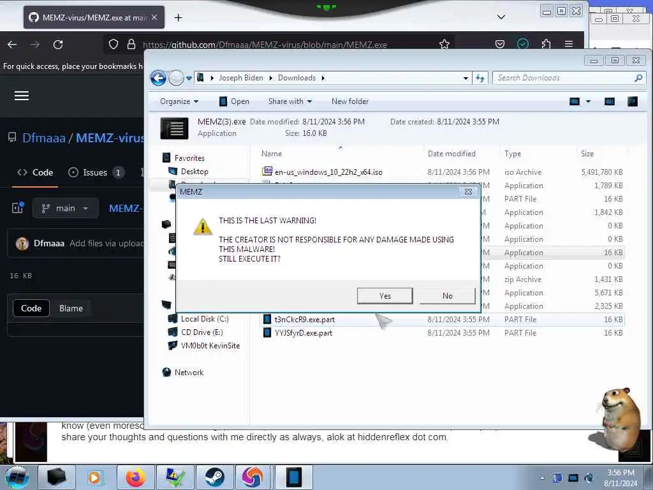This screenshot has width=653, height=490.
Task: Open the Share with menu
Action: 290,101
